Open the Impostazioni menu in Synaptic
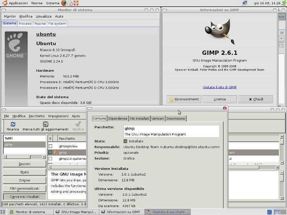This screenshot has width=287, height=215. point(58,116)
